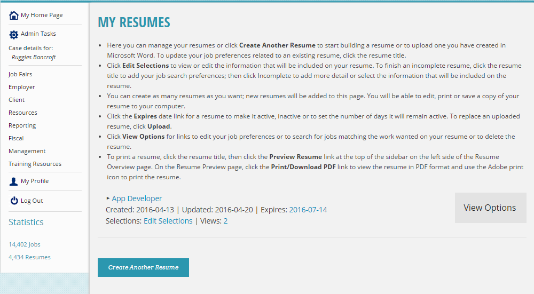This screenshot has height=294, width=534.
Task: Select Client in the sidebar
Action: pos(17,100)
